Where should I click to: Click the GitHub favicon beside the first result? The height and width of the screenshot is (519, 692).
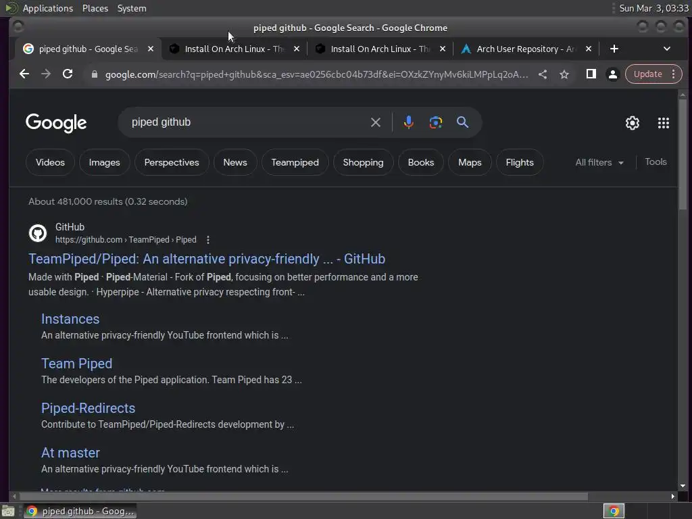38,233
